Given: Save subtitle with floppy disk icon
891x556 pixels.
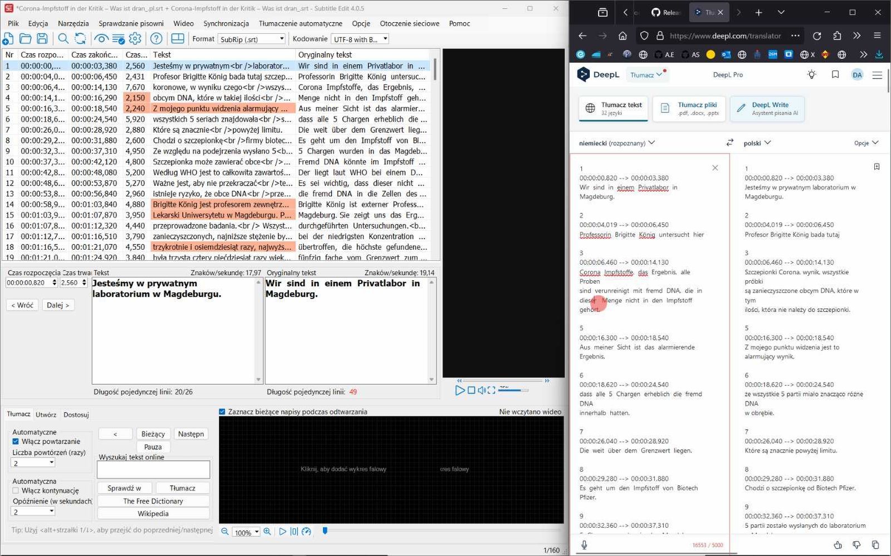Looking at the screenshot, I should coord(42,38).
